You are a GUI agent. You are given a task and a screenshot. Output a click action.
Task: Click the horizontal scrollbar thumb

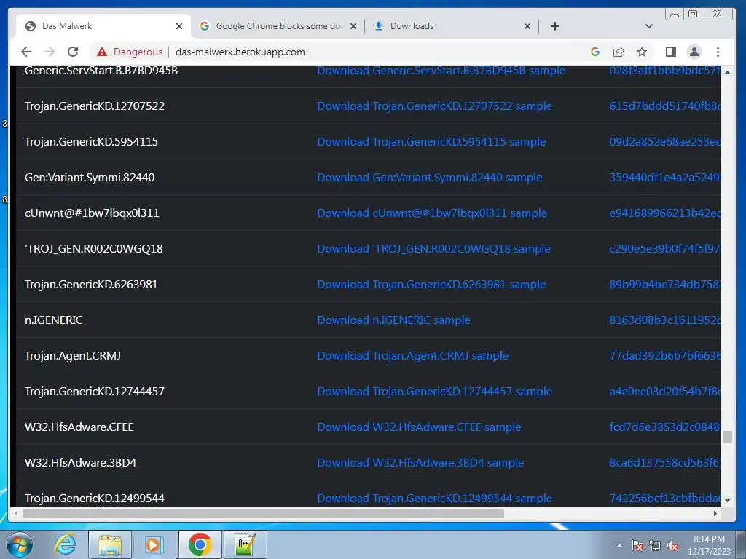pyautogui.click(x=263, y=513)
